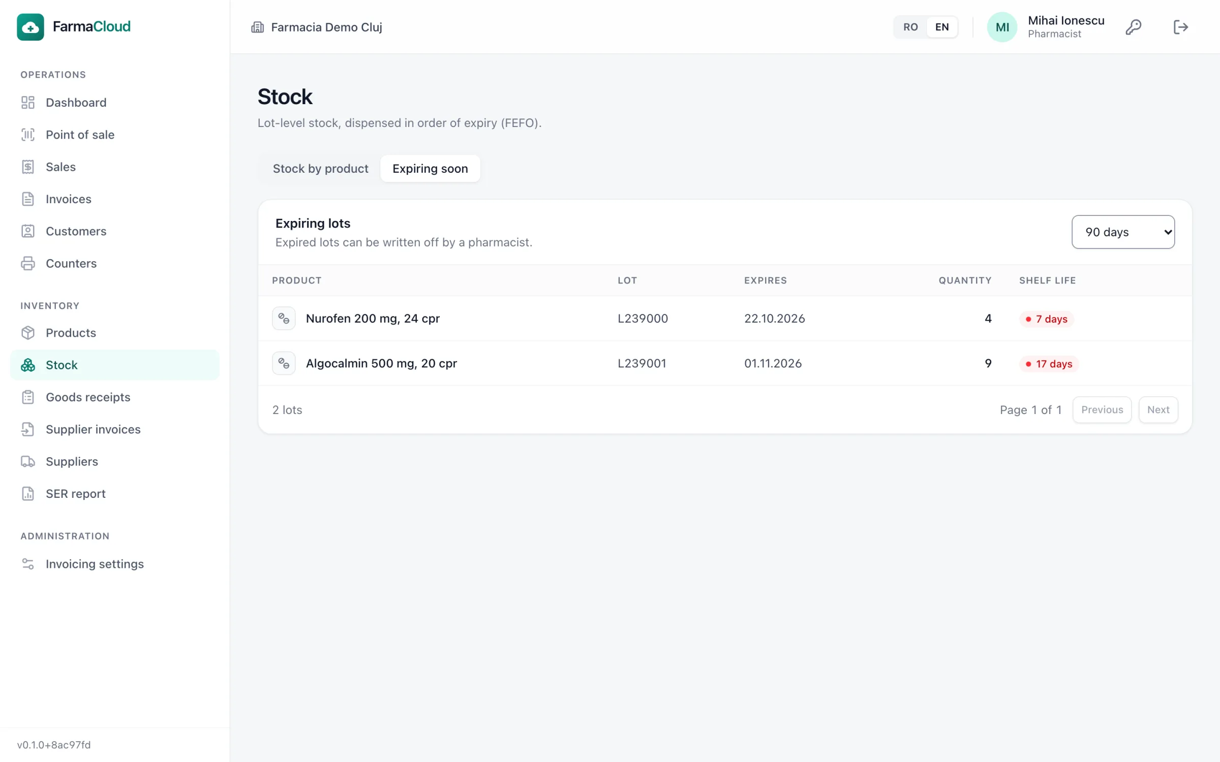Open the 90 days period dropdown

1123,232
